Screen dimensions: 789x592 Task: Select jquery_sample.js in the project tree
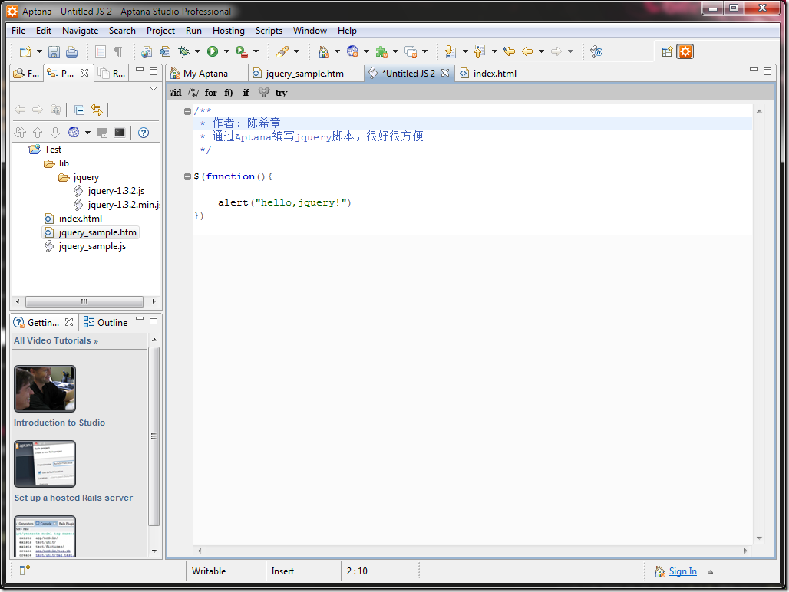coord(92,246)
